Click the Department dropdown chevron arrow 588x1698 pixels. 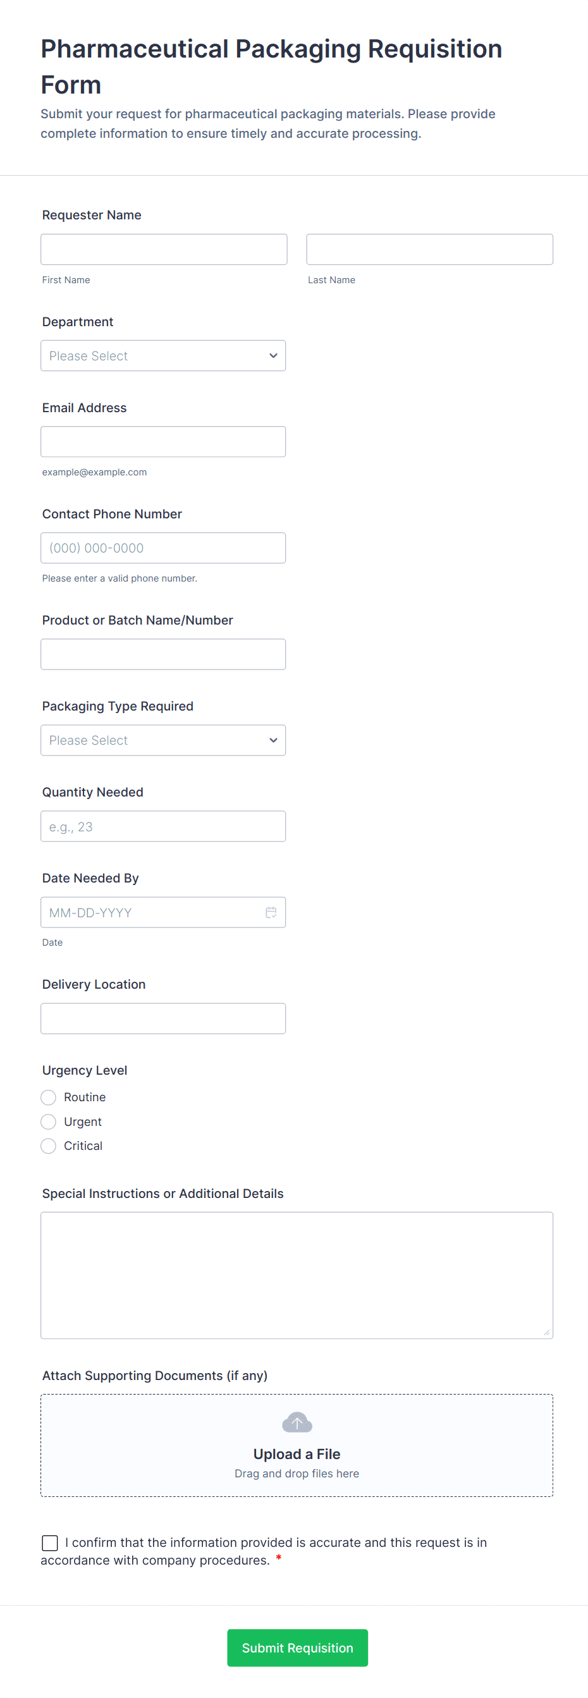coord(273,356)
